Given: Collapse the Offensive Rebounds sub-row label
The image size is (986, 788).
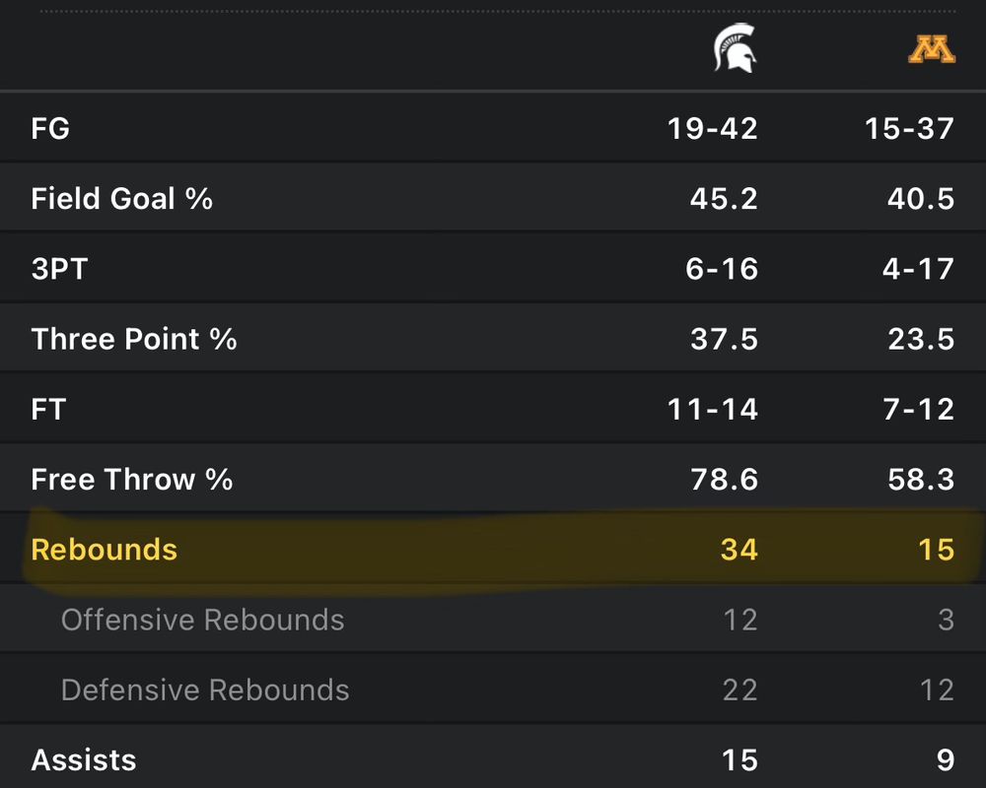Looking at the screenshot, I should 203,620.
